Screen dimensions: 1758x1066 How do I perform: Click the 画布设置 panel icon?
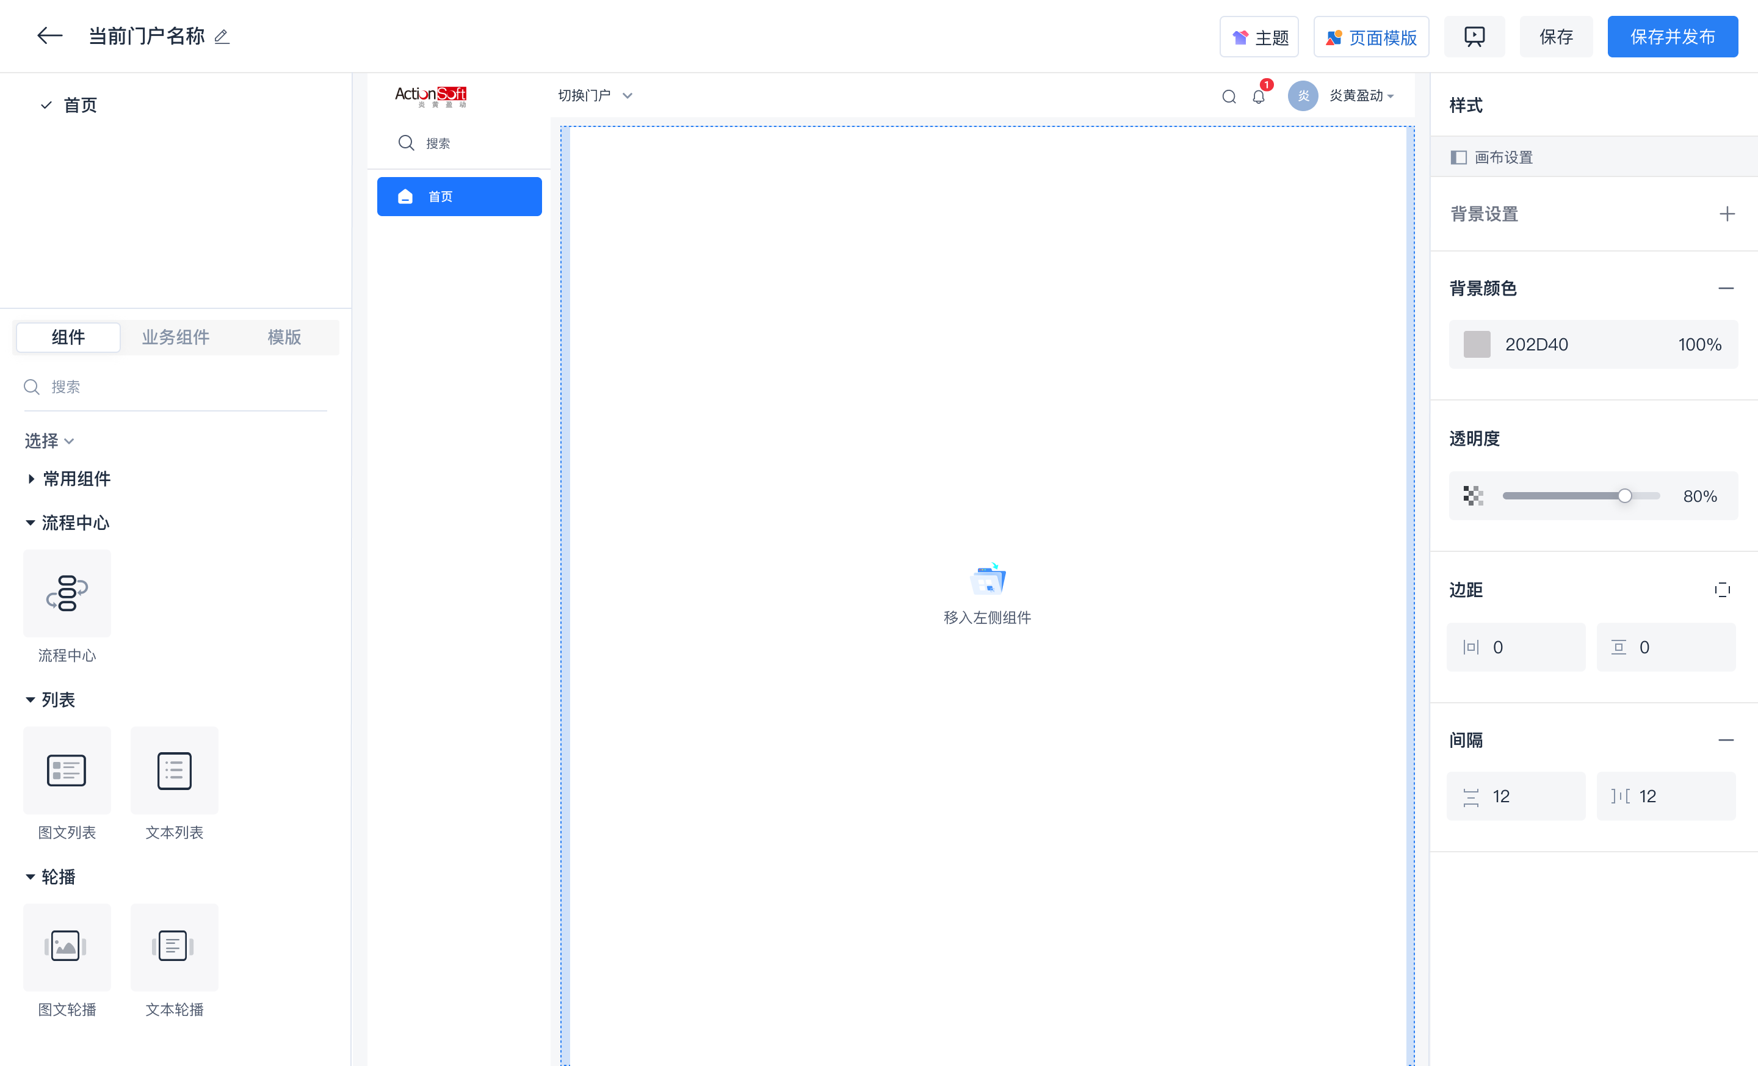tap(1458, 157)
